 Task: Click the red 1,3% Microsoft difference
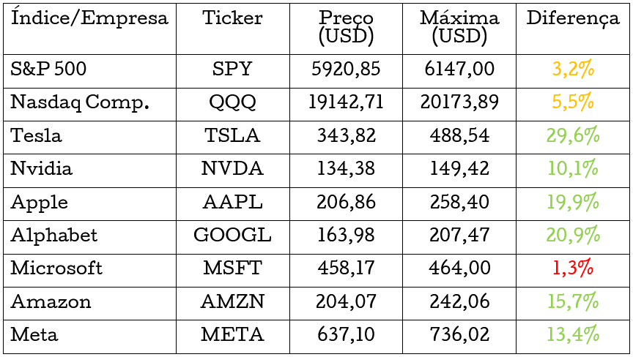tap(572, 268)
